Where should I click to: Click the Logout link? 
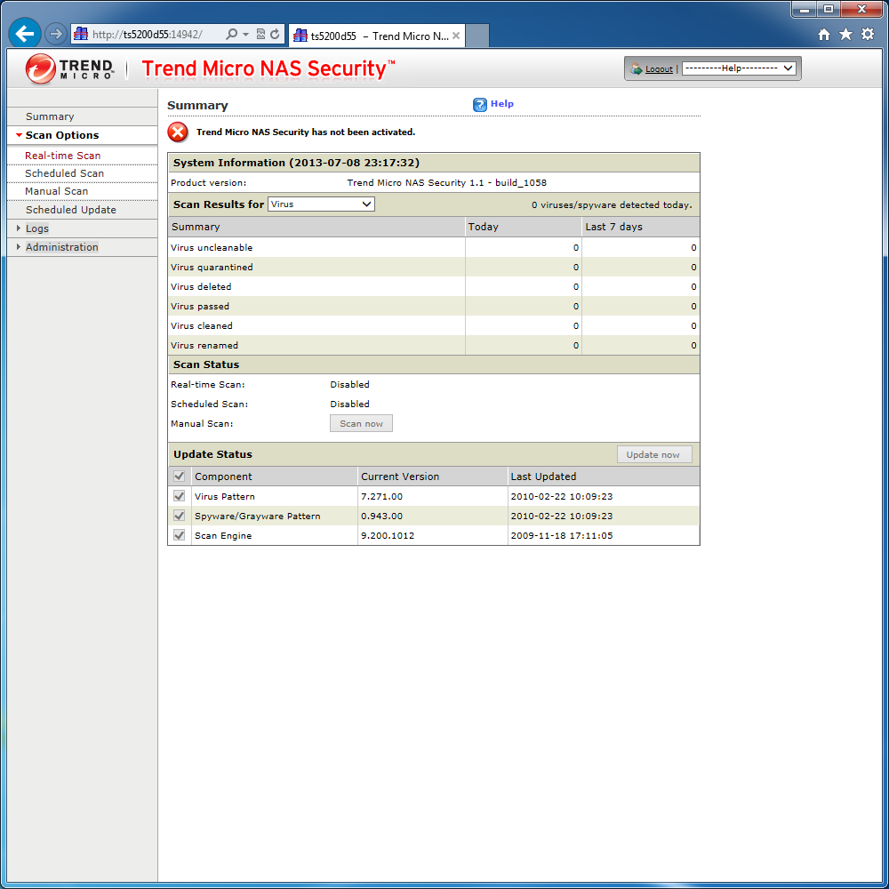pos(659,69)
